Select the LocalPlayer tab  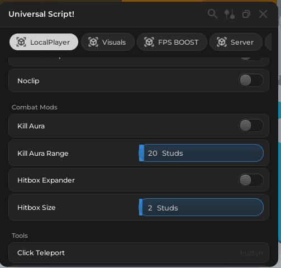(x=44, y=42)
